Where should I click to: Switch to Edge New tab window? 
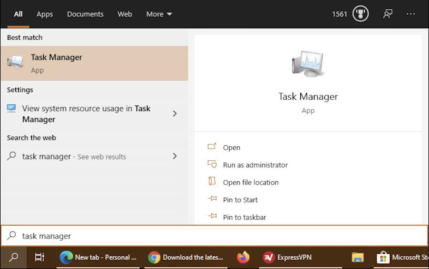(x=98, y=257)
